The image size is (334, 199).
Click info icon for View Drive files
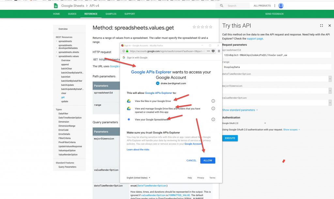pyautogui.click(x=213, y=101)
